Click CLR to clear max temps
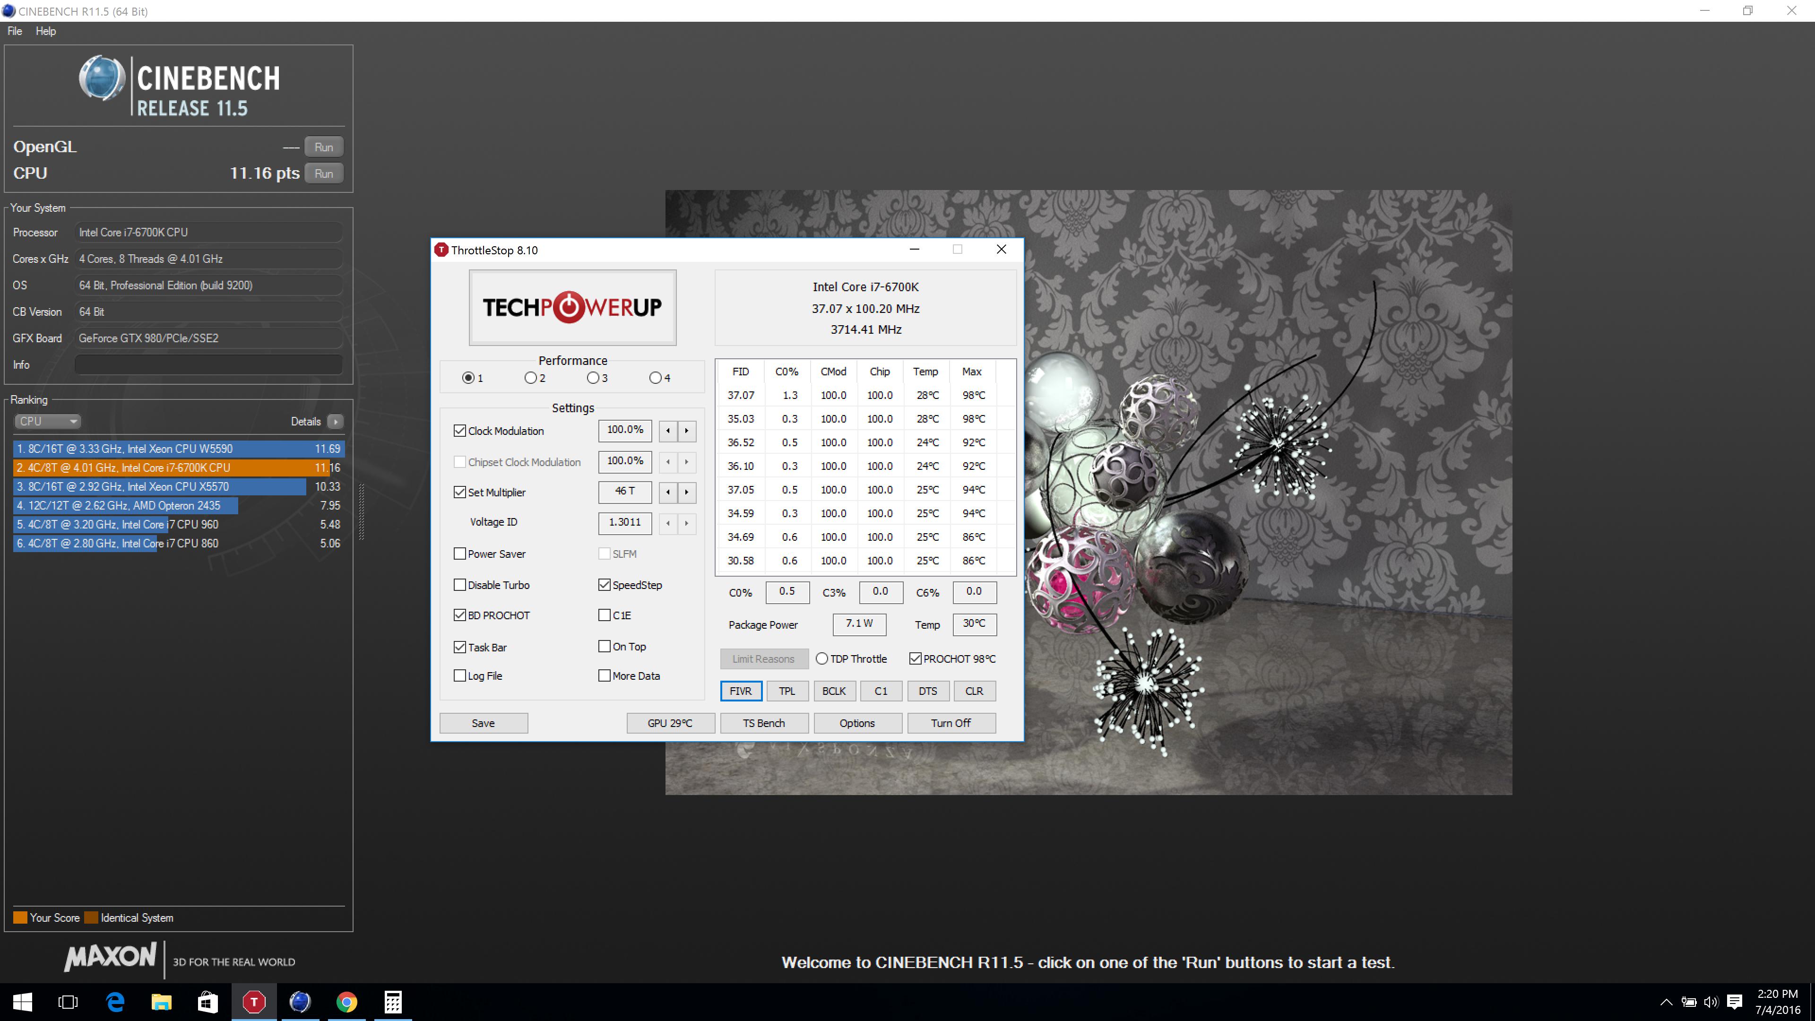 [x=975, y=691]
